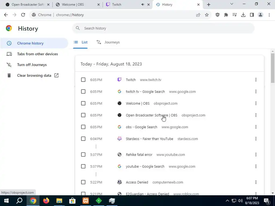Open Clear browsing data
The width and height of the screenshot is (275, 206).
[34, 75]
